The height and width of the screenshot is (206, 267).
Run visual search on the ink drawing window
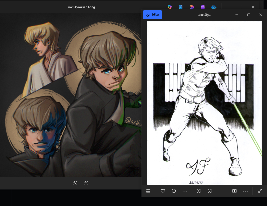[199, 191]
